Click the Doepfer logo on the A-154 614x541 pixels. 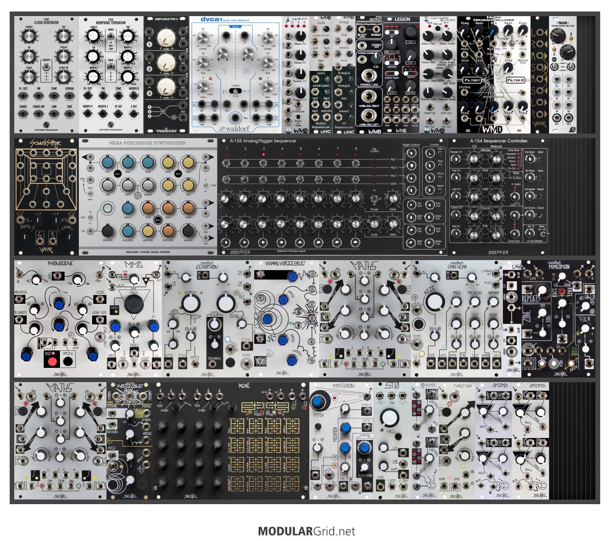498,252
